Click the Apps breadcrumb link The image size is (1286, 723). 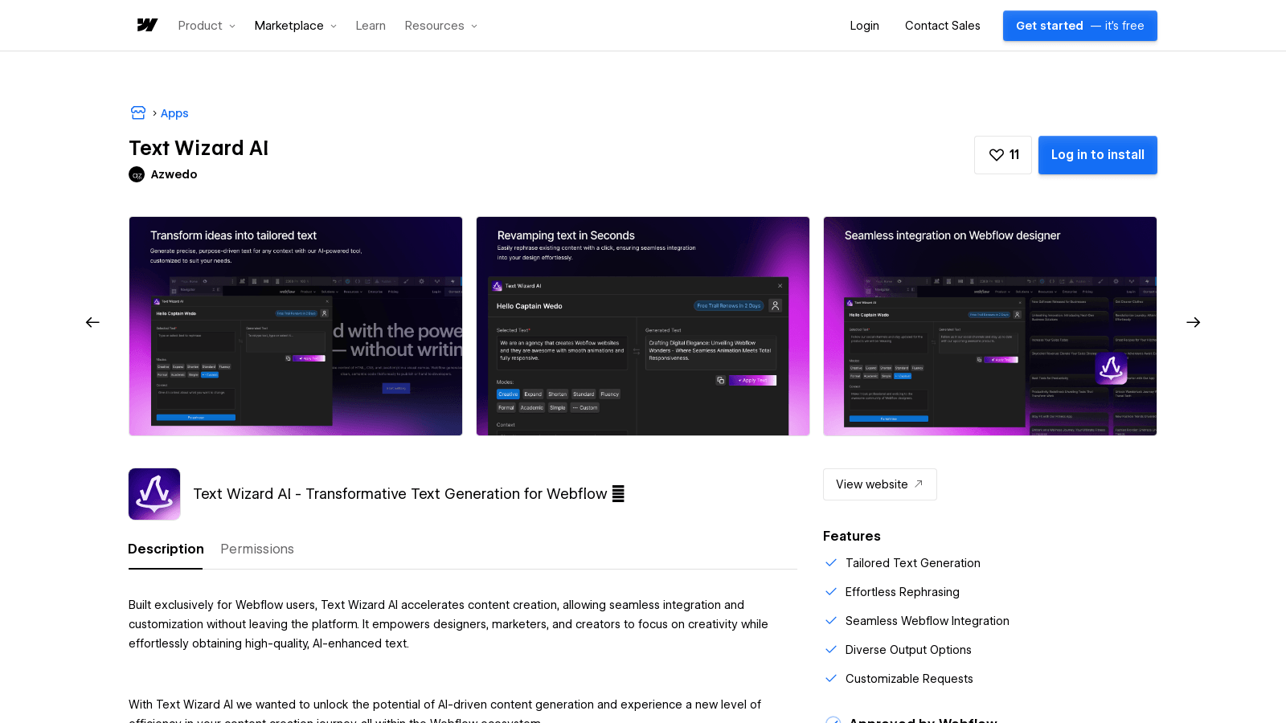[174, 113]
